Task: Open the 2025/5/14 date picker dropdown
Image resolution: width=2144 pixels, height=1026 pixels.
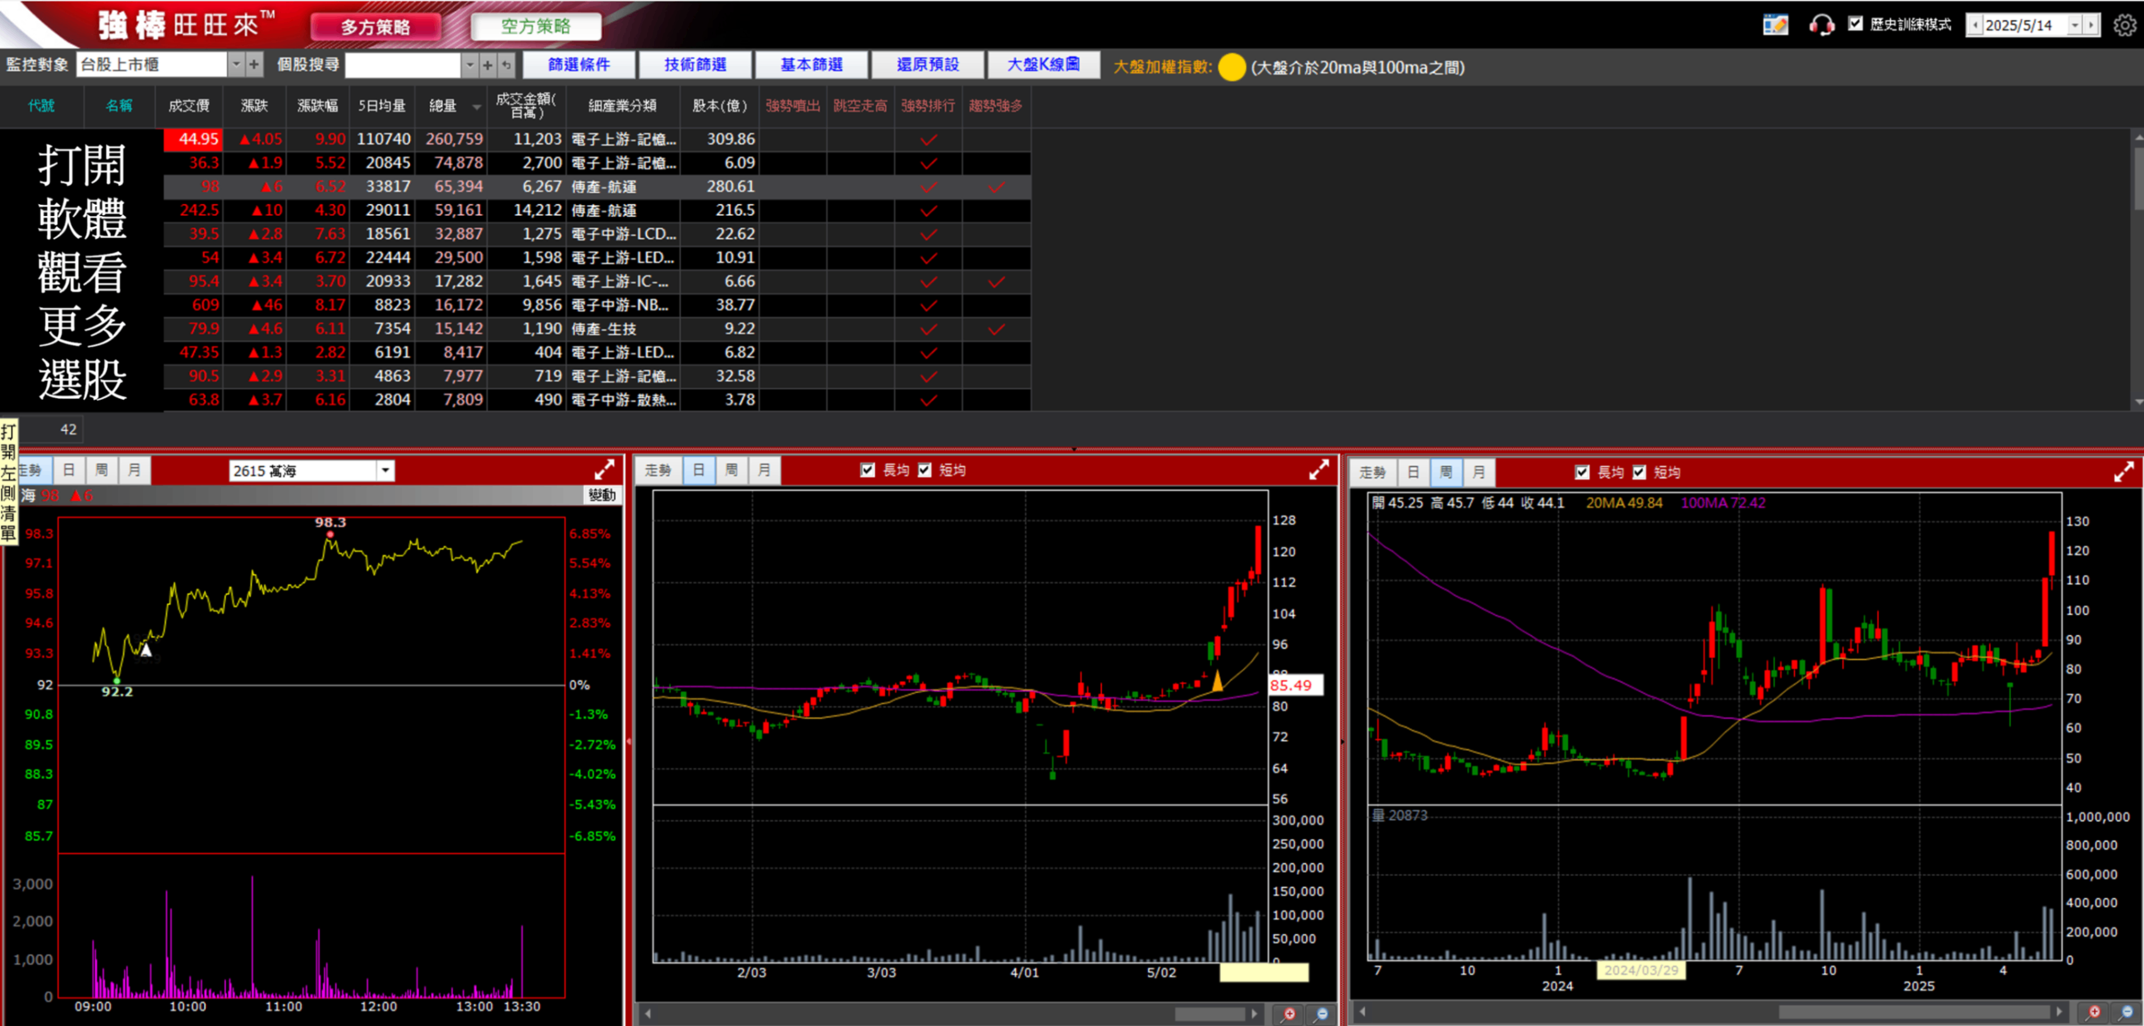Action: tap(2074, 25)
